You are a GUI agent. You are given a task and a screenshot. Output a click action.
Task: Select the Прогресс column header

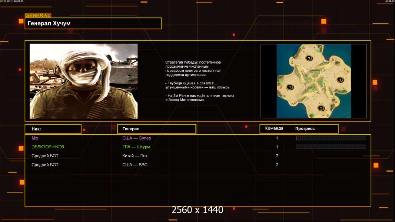[x=305, y=129]
